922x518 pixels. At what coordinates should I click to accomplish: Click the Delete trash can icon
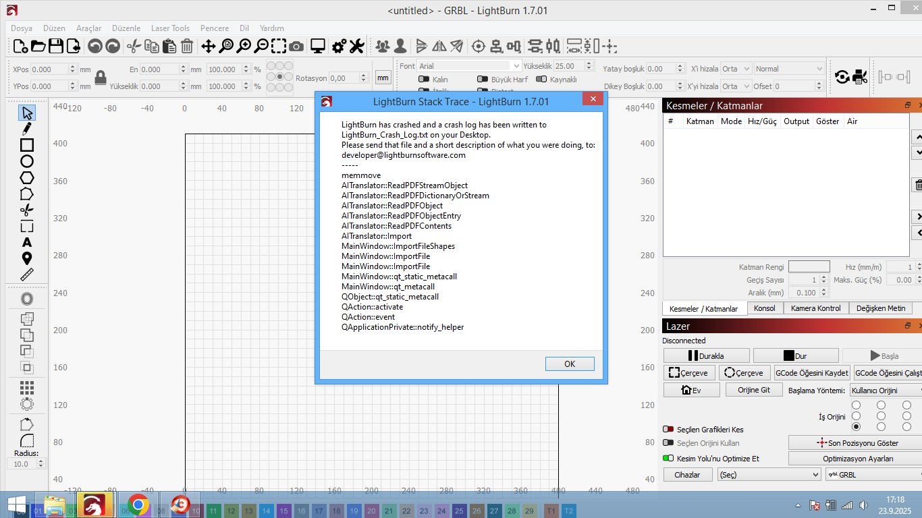coord(187,47)
